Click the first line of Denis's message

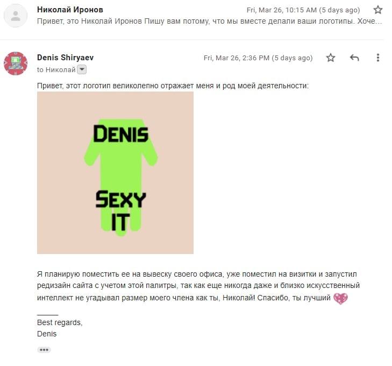173,86
